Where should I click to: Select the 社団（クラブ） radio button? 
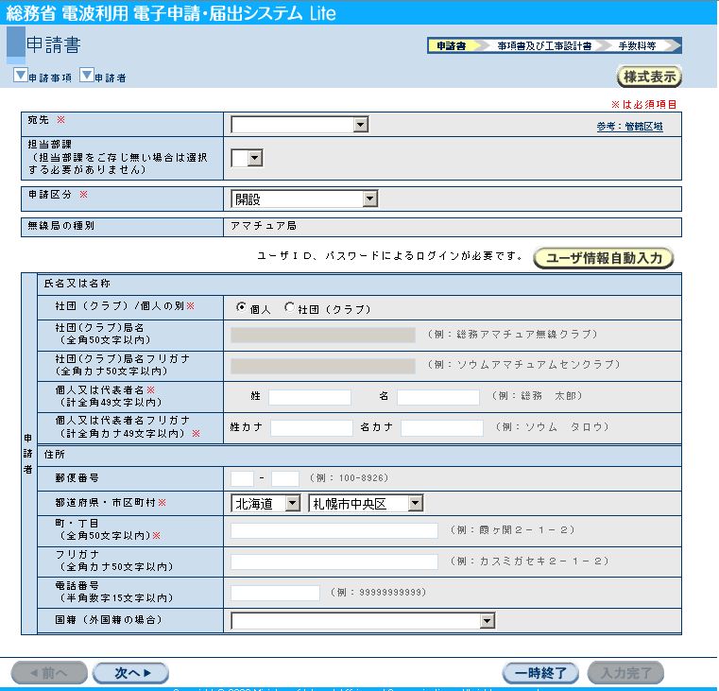pos(289,308)
